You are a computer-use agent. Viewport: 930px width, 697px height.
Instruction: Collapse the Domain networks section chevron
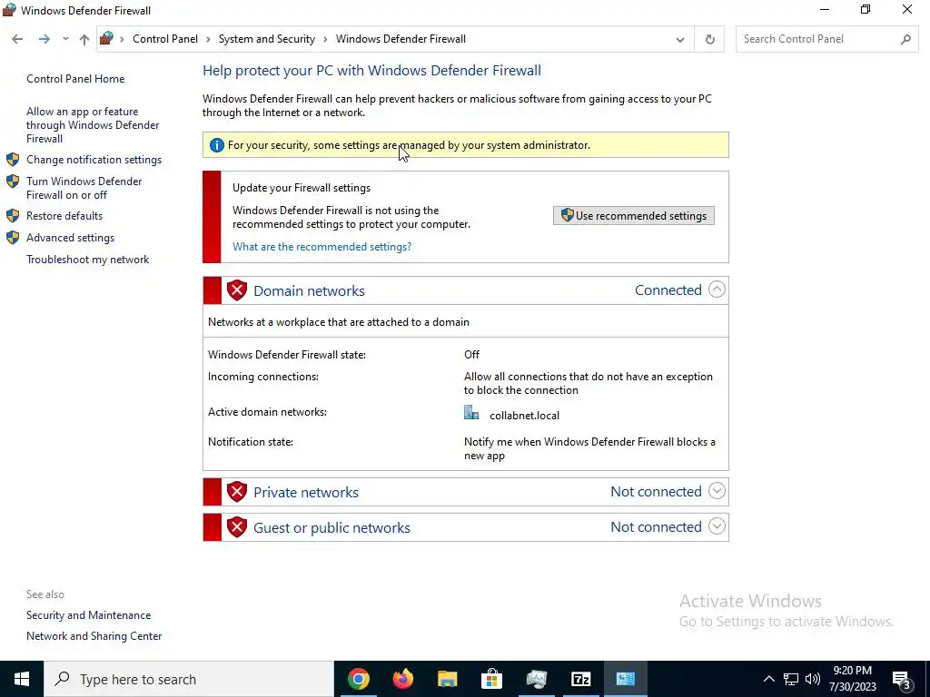point(717,290)
